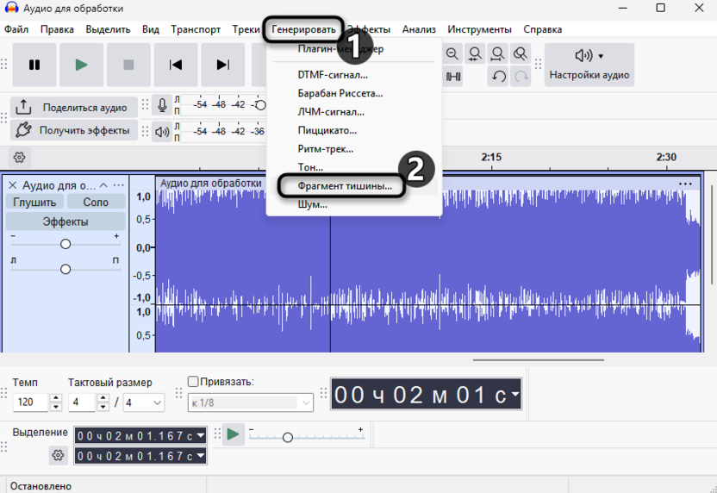Screen dimensions: 717x493
Task: Fit selection to width zoom icon
Action: pos(475,54)
